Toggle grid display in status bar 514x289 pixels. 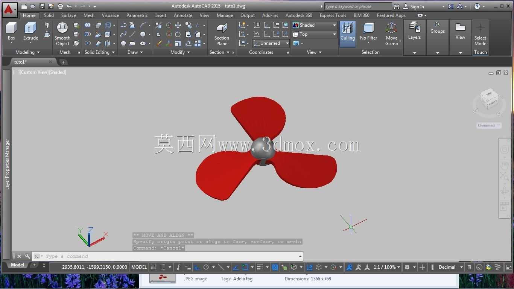click(x=154, y=267)
